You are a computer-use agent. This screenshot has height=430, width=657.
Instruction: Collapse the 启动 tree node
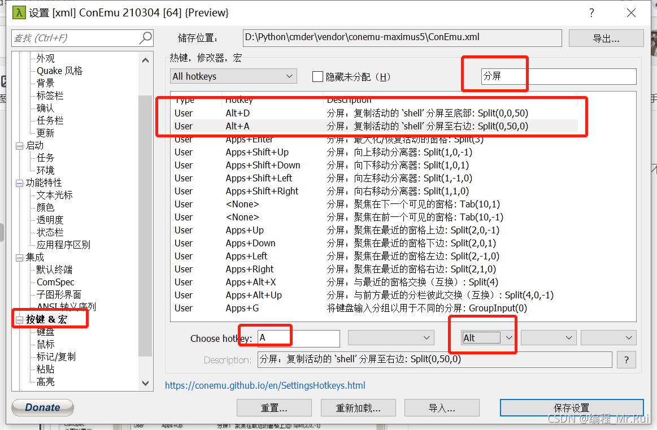click(19, 146)
